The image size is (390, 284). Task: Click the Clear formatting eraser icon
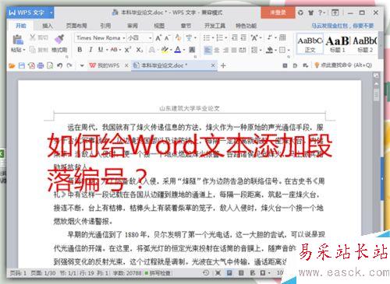[178, 38]
